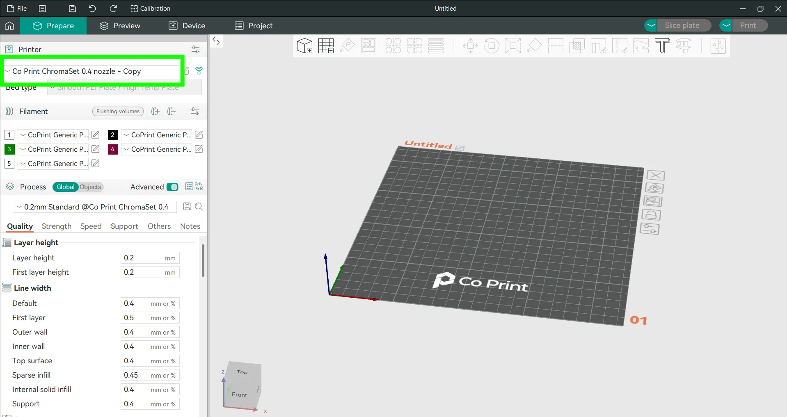This screenshot has height=417, width=787.
Task: Click the Flushing volumes button
Action: [x=118, y=112]
